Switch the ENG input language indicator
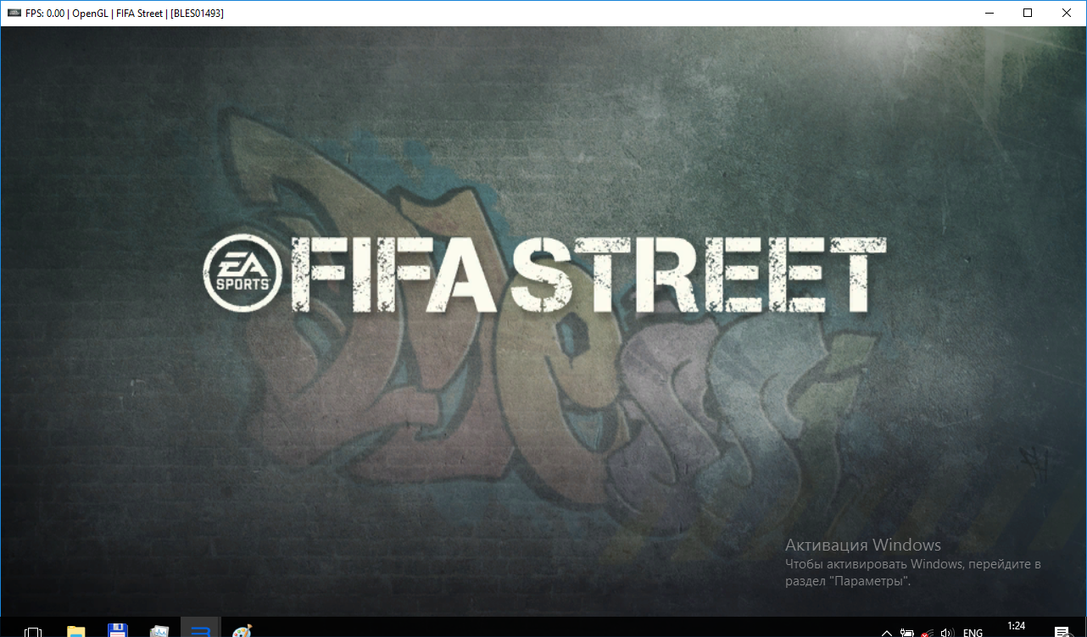This screenshot has height=637, width=1087. pos(973,632)
